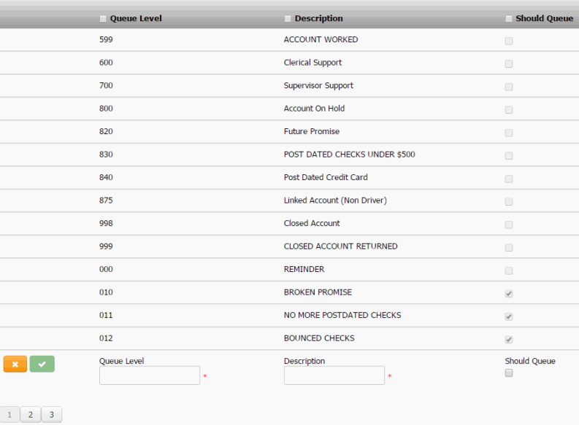579x425 pixels.
Task: Select the Supervisor Support row
Action: click(318, 85)
